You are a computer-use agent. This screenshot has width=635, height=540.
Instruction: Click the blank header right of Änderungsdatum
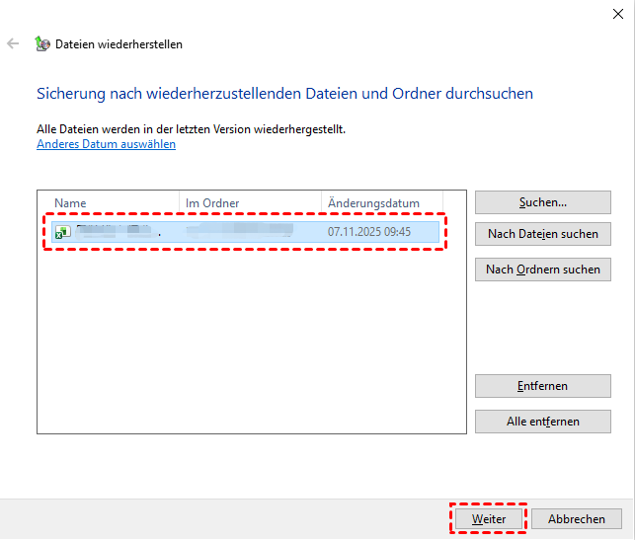coord(453,202)
